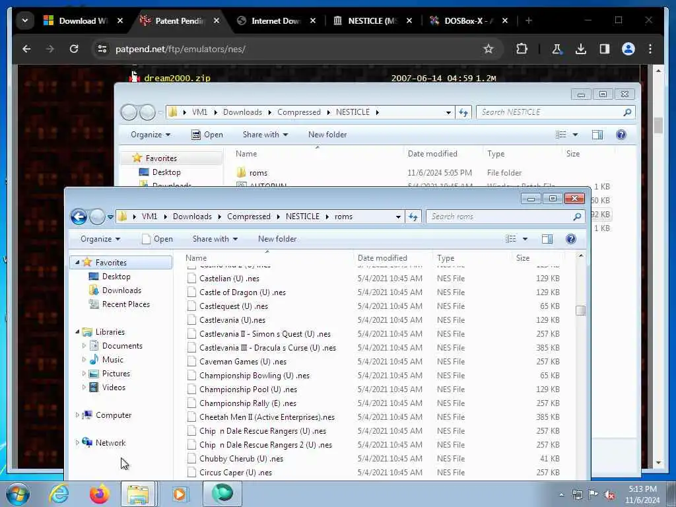Viewport: 676px width, 507px height.
Task: Collapse Libraries tree node
Action: click(x=77, y=332)
